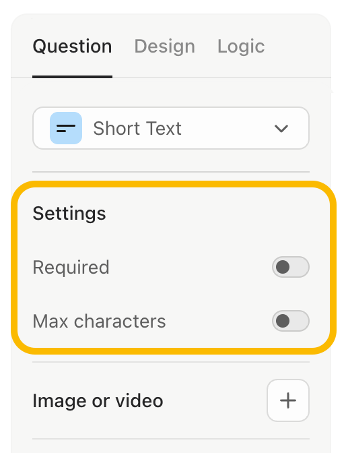The width and height of the screenshot is (346, 453).
Task: Open the Short Text question type dropdown
Action: click(x=171, y=128)
